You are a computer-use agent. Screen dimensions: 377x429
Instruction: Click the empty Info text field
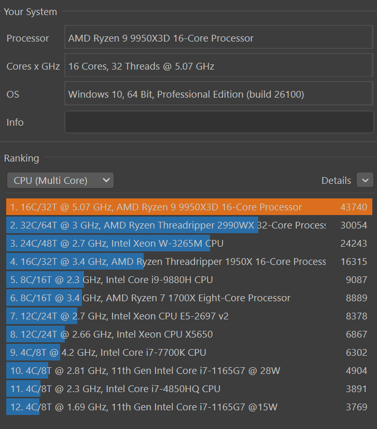click(x=219, y=122)
